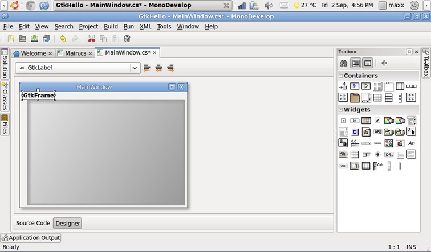Click the yellow Undo arrow icon
This screenshot has width=431, height=252.
click(x=63, y=39)
